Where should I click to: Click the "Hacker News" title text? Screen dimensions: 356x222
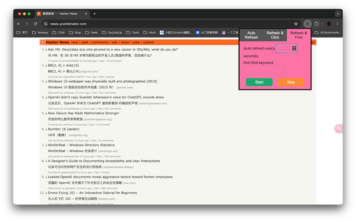click(58, 42)
